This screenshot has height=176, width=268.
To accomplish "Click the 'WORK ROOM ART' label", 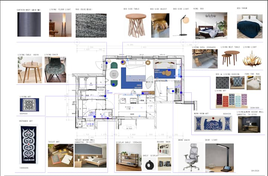I will click(x=201, y=114).
